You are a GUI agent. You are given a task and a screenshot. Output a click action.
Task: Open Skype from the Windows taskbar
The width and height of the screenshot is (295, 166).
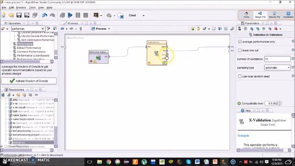pyautogui.click(x=189, y=162)
